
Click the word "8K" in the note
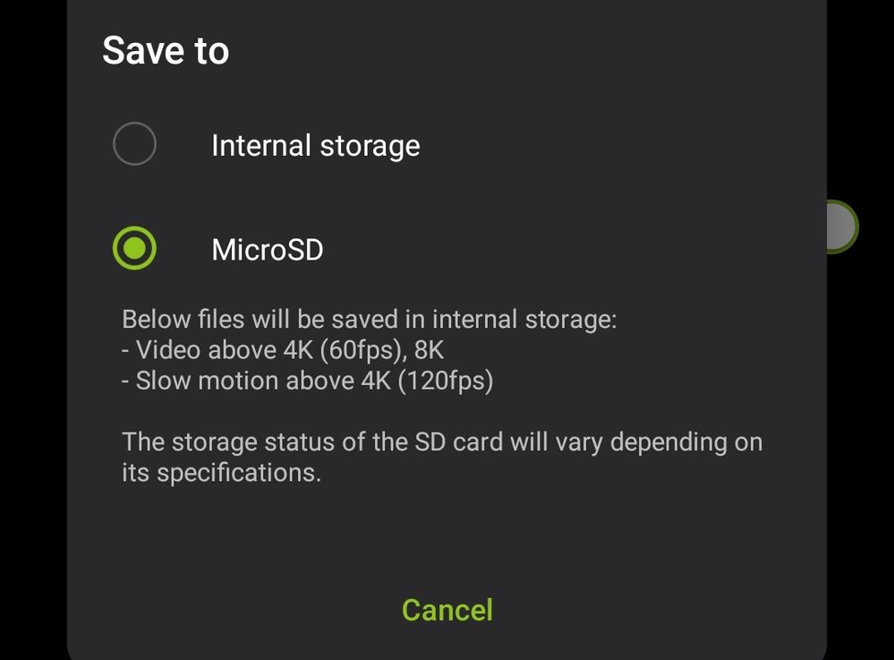coord(429,350)
